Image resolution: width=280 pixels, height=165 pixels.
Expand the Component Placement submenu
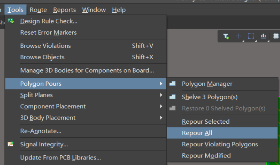86,107
